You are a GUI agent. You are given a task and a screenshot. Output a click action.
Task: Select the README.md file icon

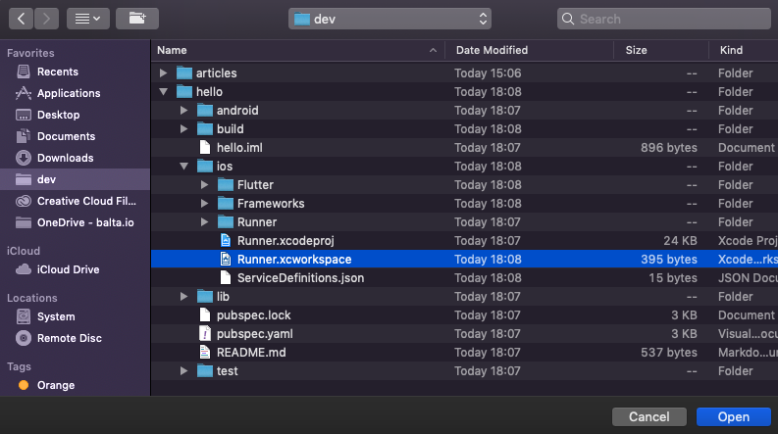204,353
